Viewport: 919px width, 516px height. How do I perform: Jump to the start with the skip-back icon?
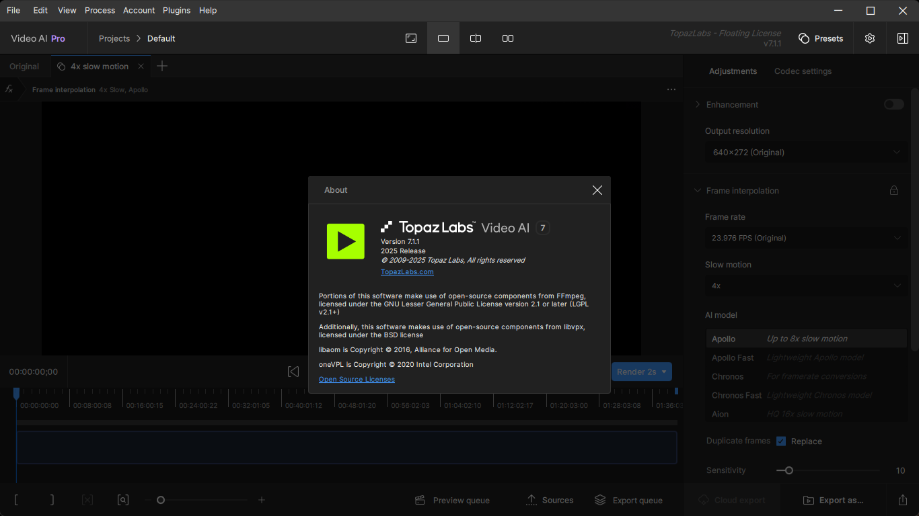coord(293,372)
